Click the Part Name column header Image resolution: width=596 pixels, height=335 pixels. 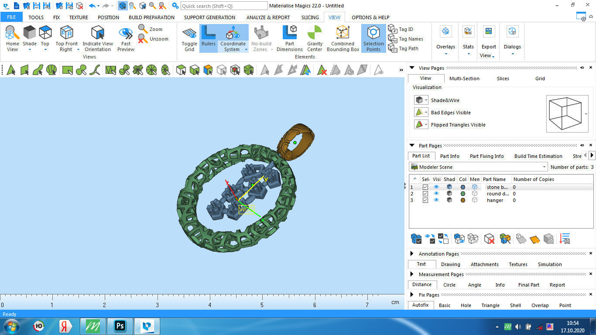point(494,179)
